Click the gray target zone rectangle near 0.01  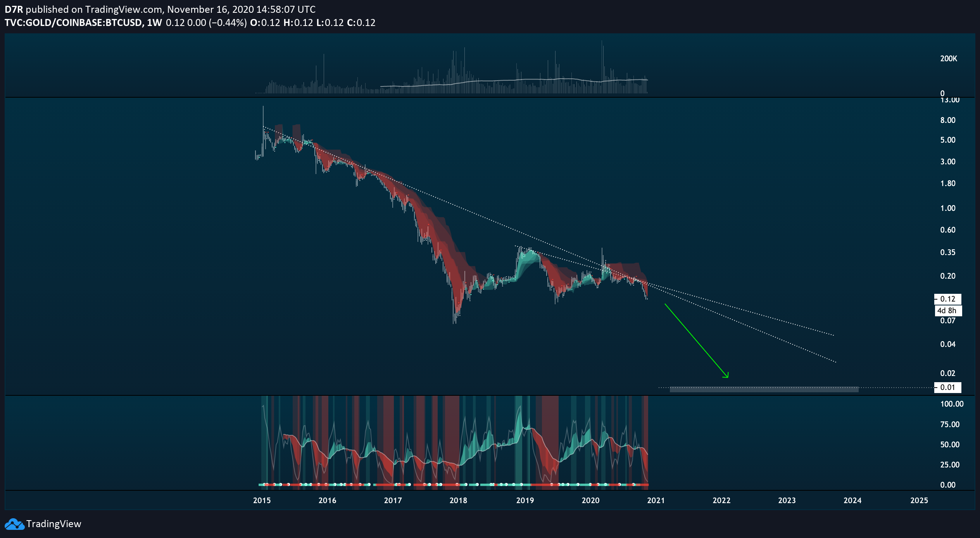[x=764, y=390]
